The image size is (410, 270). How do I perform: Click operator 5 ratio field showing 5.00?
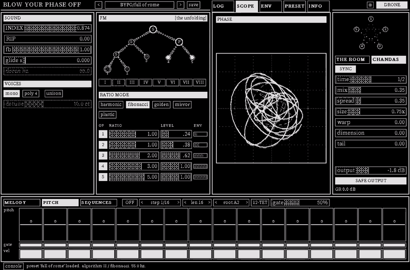point(134,177)
